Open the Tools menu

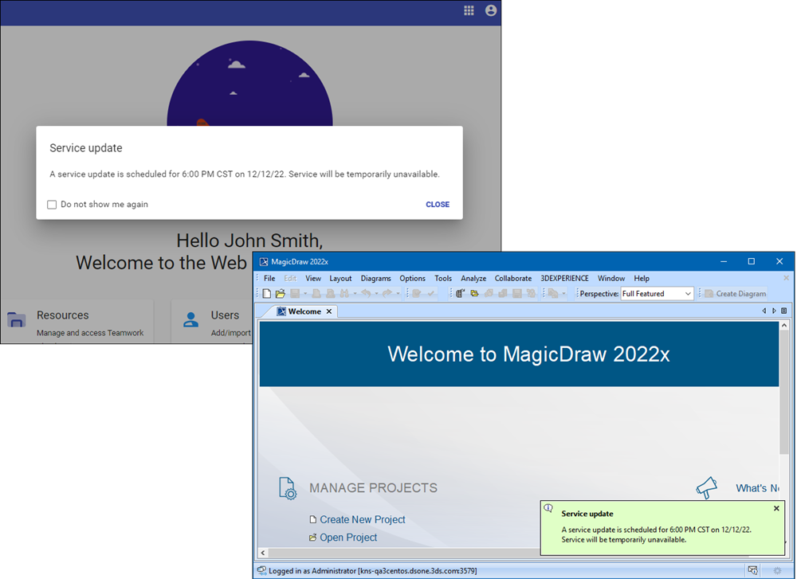tap(442, 278)
